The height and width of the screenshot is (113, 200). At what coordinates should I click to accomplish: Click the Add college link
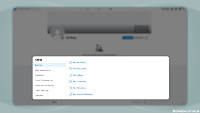pos(78,75)
